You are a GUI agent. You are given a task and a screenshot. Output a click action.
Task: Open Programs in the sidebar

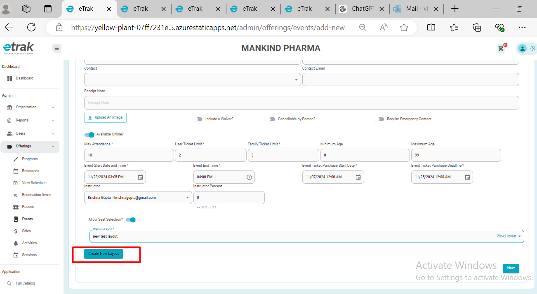point(30,159)
